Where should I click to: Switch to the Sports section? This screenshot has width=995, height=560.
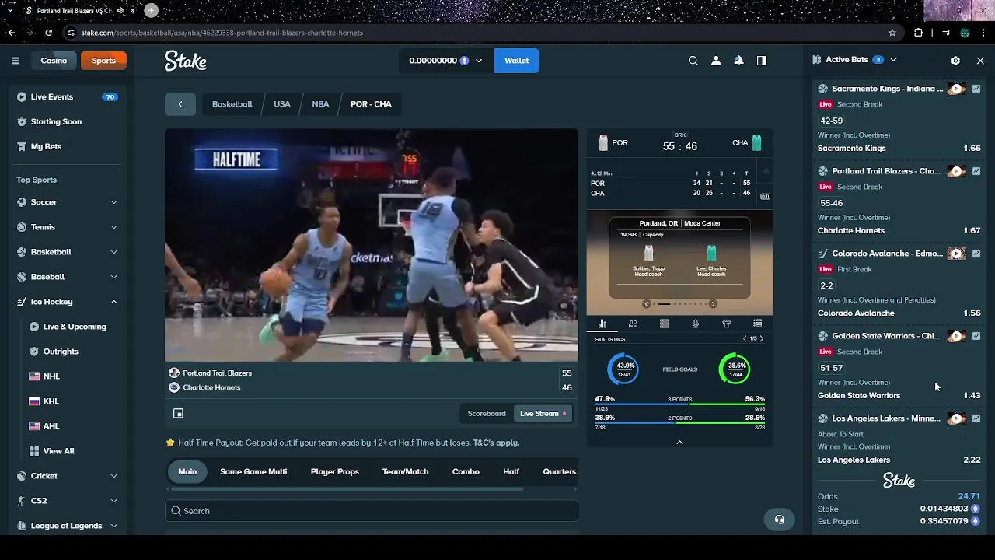point(103,61)
